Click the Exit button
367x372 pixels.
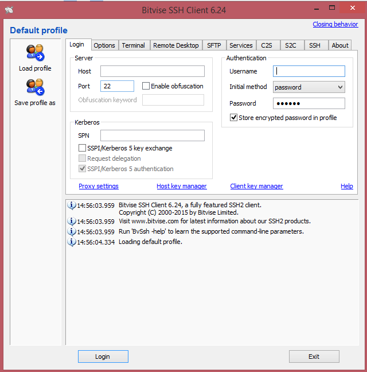coord(314,356)
